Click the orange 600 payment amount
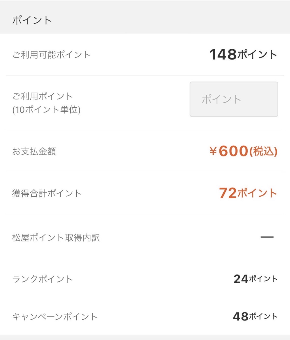The width and height of the screenshot is (290, 340). pyautogui.click(x=233, y=151)
